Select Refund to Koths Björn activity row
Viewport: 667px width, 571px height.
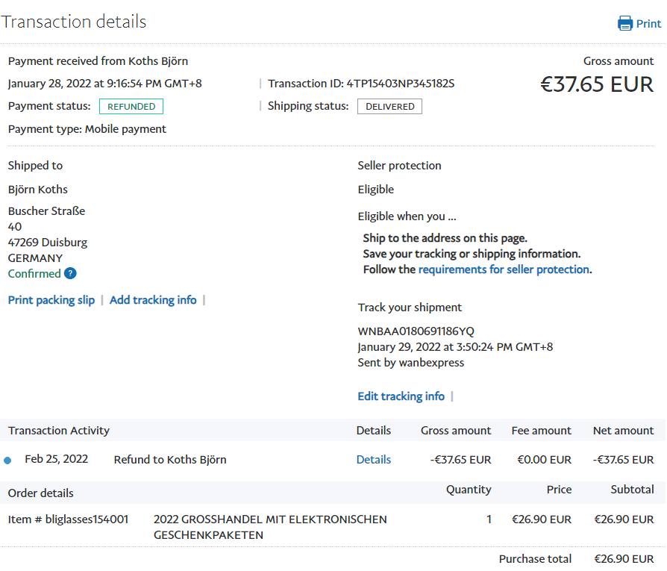click(x=170, y=460)
